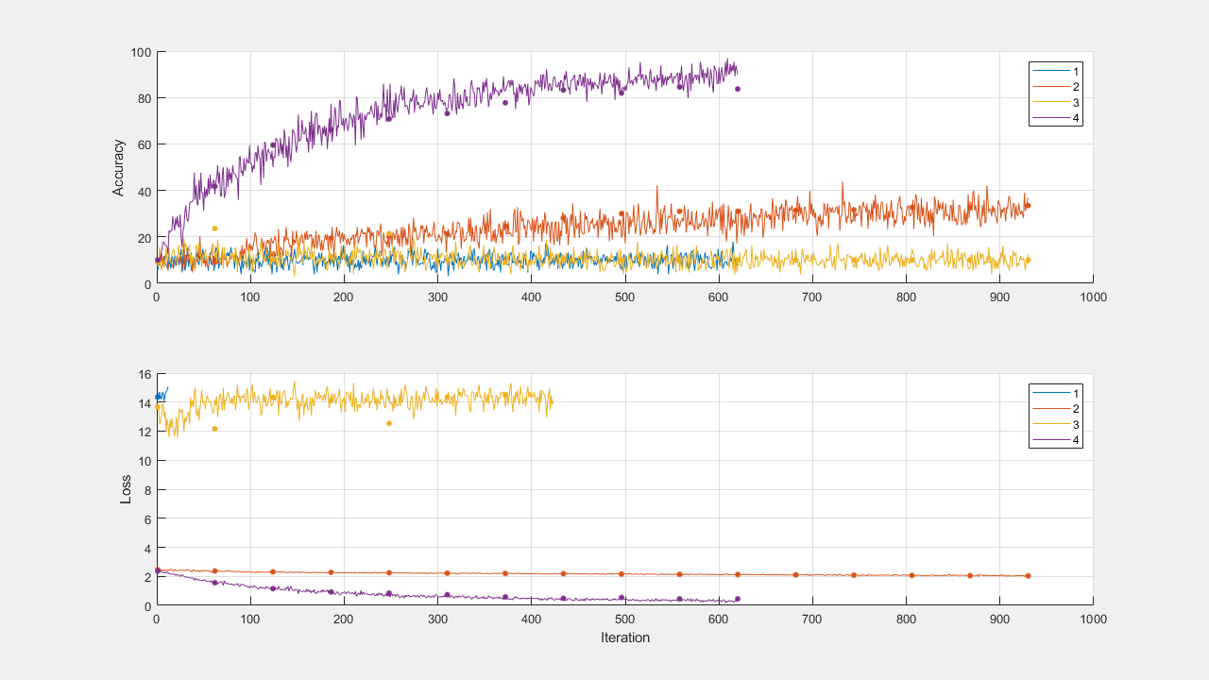Select legend entry 3 in the Accuracy plot

(1055, 103)
